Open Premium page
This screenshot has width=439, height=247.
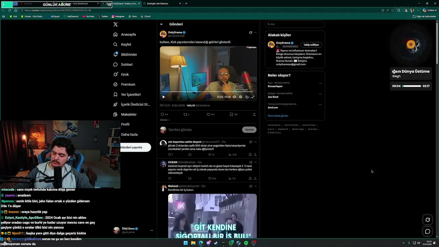(x=124, y=84)
